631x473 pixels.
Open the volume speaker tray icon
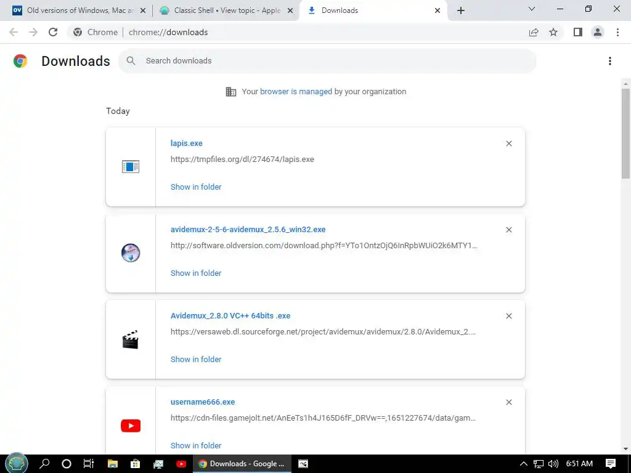pos(553,464)
